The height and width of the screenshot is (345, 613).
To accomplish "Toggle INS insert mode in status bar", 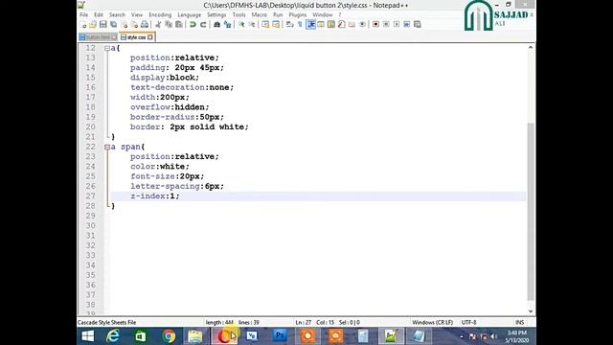I will [519, 322].
